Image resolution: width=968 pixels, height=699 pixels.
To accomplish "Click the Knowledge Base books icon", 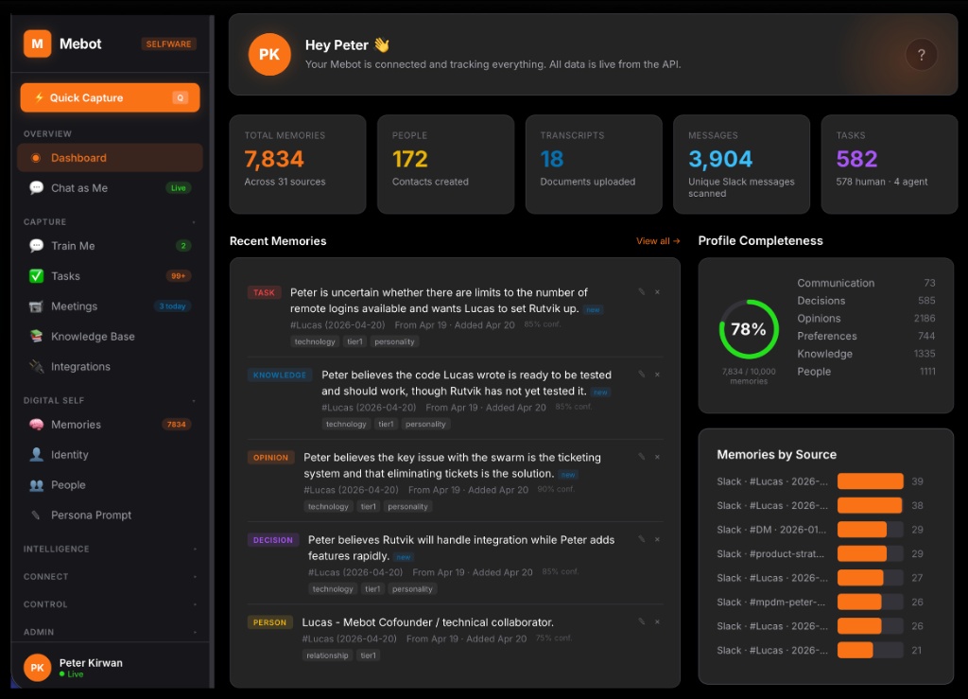I will (37, 337).
